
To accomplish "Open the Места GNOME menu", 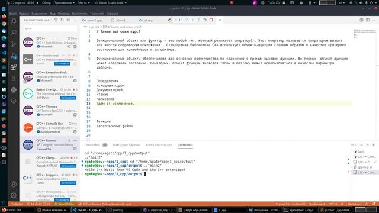I will click(84, 2).
